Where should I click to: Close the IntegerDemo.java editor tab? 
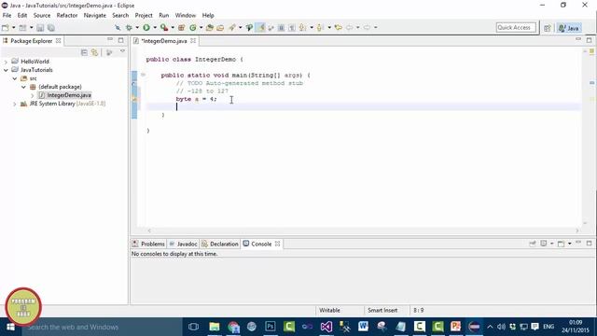click(x=193, y=41)
